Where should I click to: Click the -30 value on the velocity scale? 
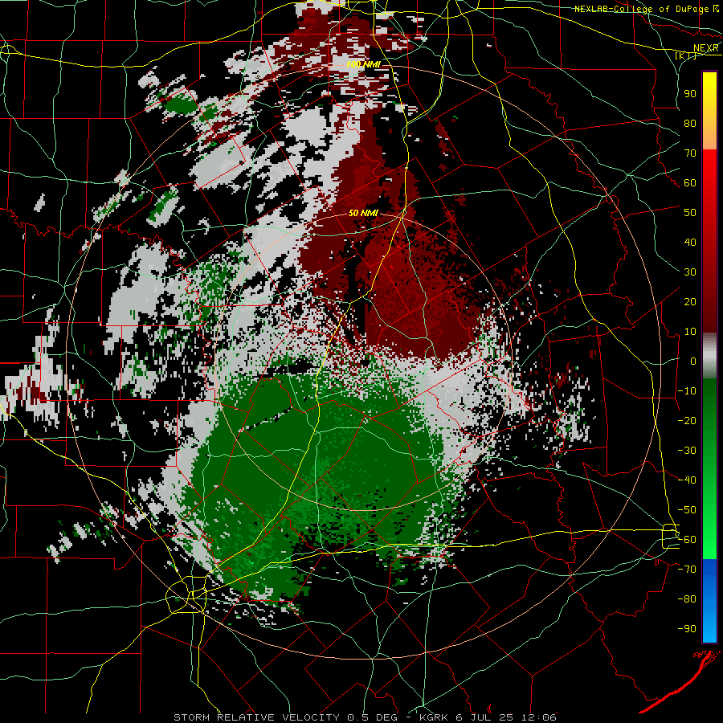pyautogui.click(x=687, y=451)
